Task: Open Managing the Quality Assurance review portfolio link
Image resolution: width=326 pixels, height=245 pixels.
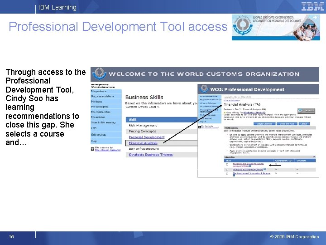Action: pos(248,165)
